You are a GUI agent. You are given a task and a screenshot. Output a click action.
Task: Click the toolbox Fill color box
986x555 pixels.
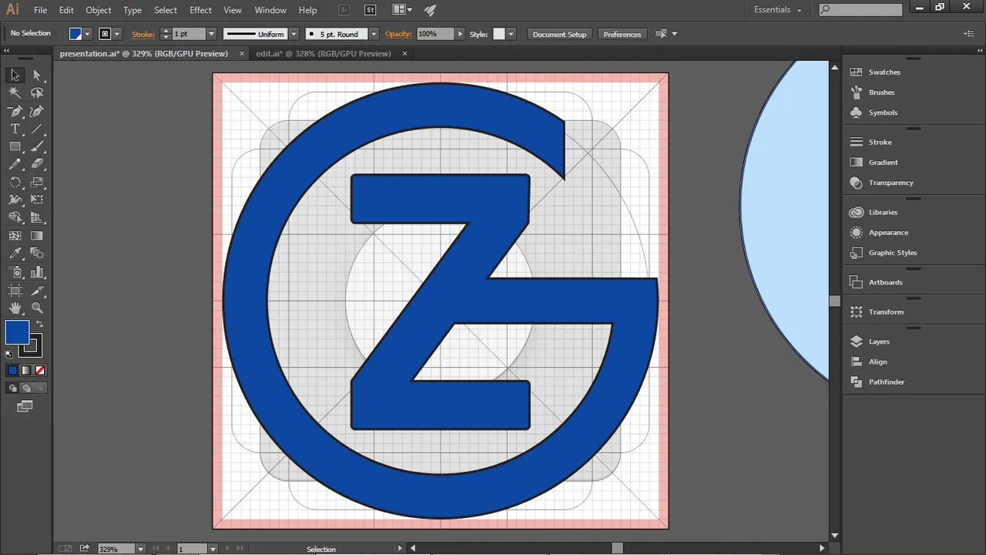(17, 333)
